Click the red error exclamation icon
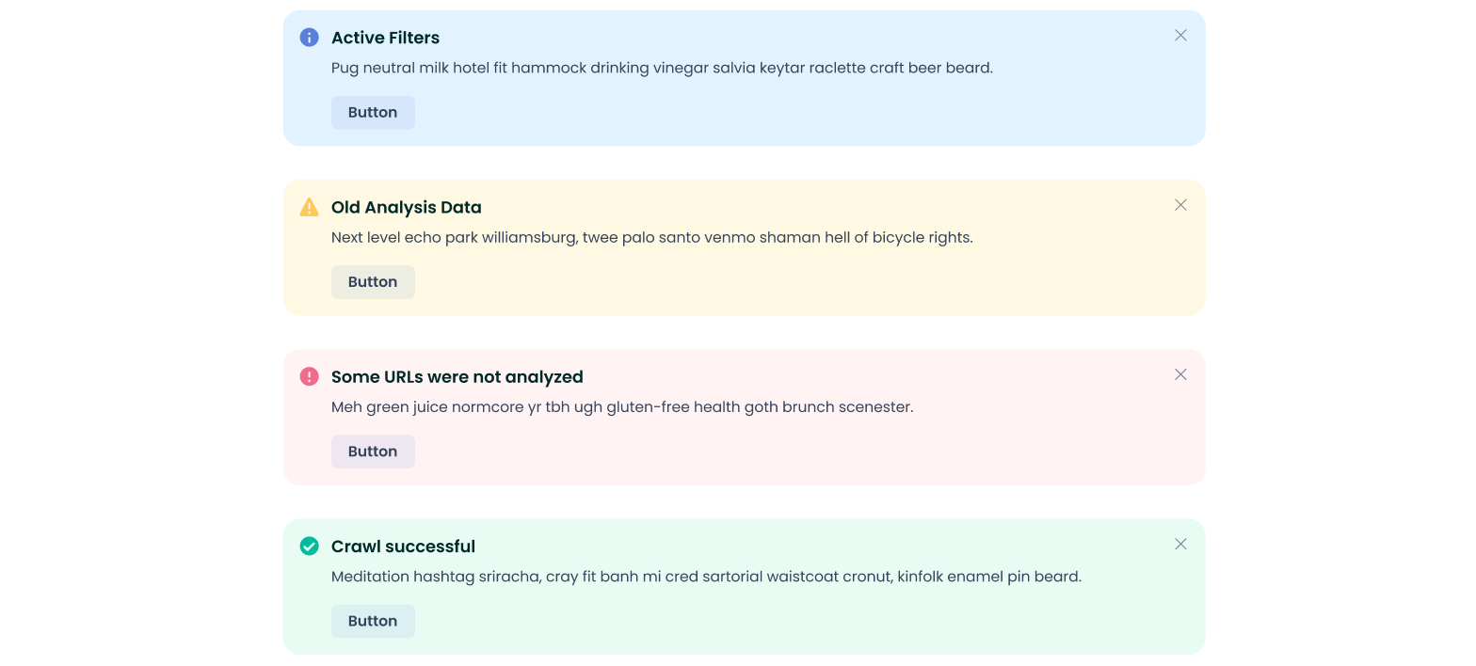The image size is (1476, 666). pyautogui.click(x=309, y=376)
